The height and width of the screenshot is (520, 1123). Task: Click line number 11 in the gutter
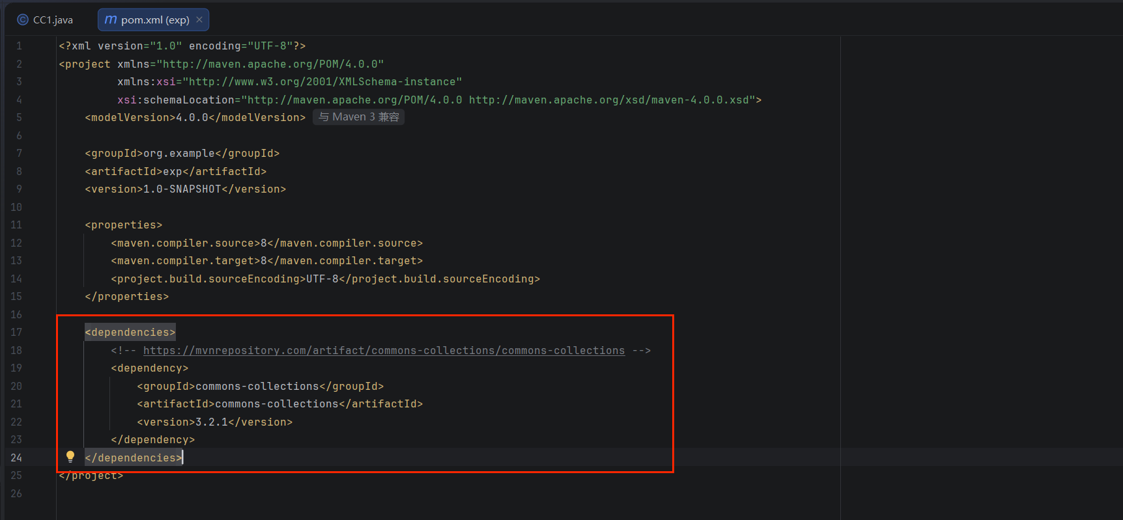pyautogui.click(x=16, y=225)
